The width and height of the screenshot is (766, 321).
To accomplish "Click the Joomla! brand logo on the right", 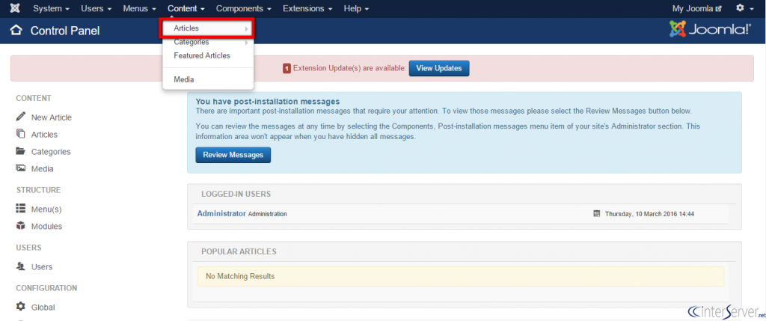I will (x=711, y=29).
